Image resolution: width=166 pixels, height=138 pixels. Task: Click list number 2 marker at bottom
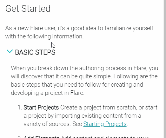tap(20, 137)
